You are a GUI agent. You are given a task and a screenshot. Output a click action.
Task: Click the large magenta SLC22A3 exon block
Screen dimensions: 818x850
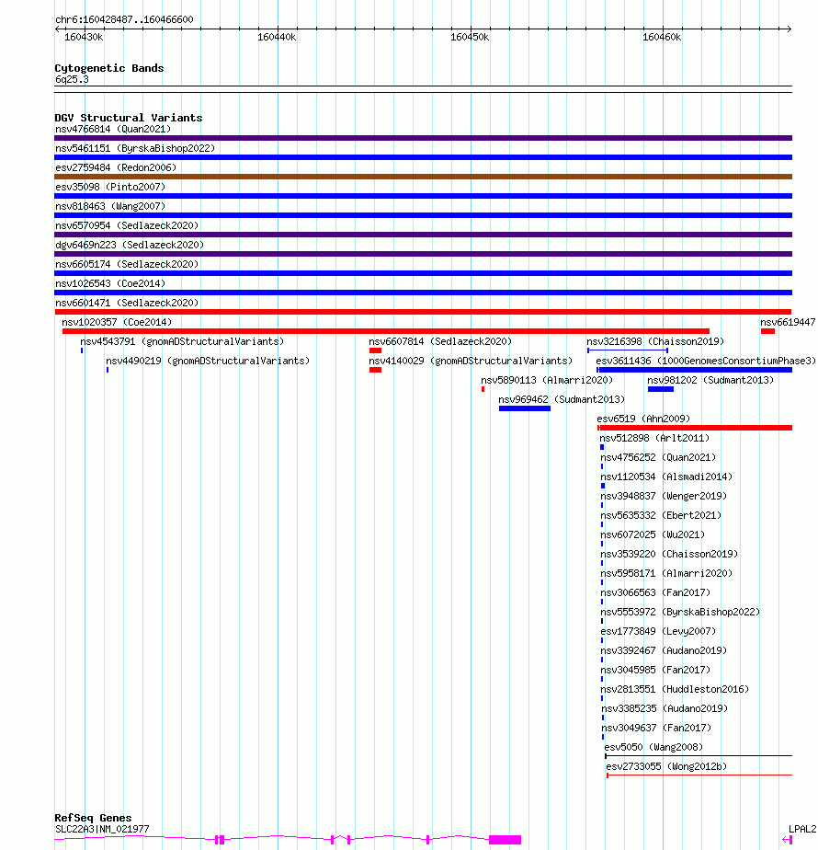tap(505, 840)
